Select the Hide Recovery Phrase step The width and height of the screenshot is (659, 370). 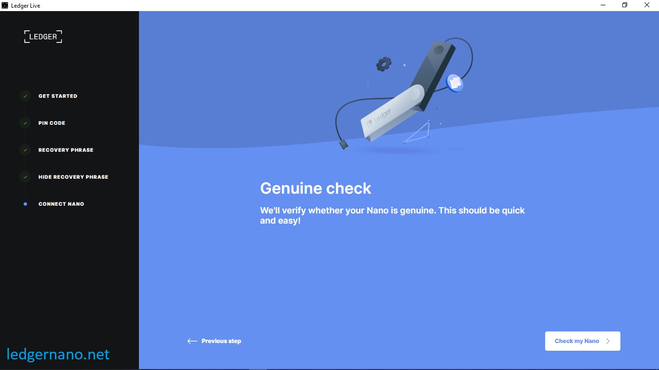73,177
